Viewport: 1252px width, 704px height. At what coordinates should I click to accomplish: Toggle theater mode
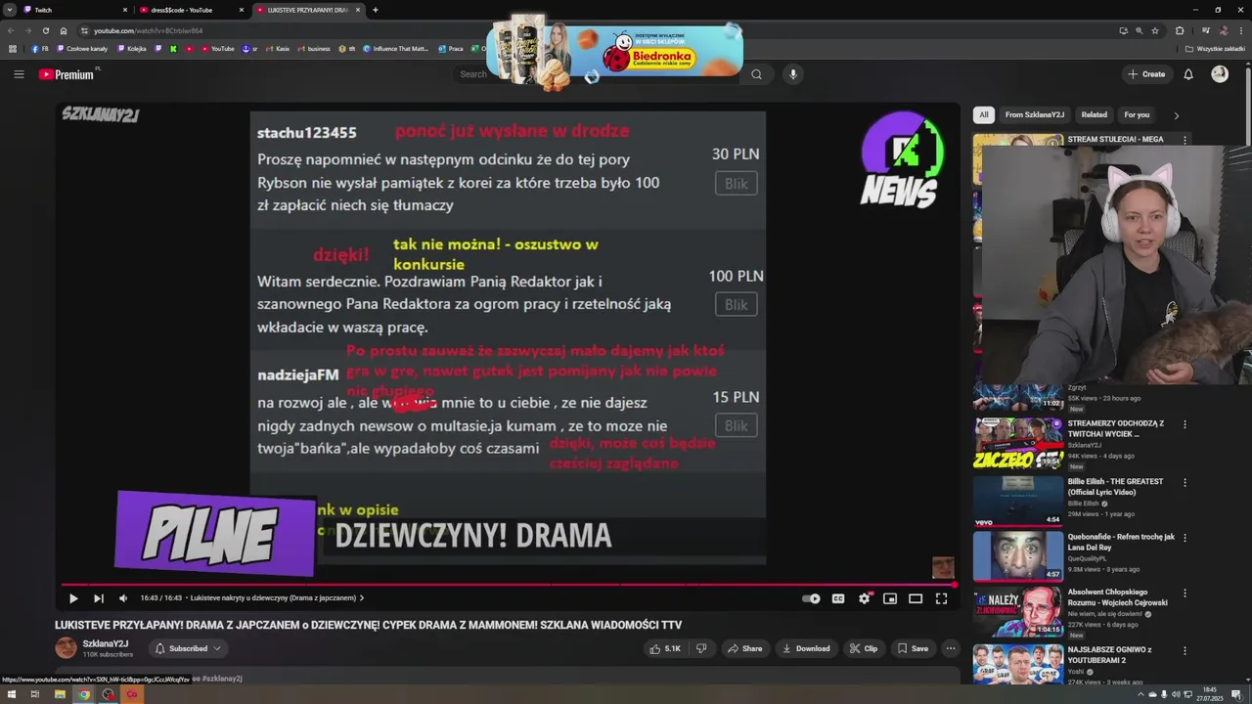[916, 598]
